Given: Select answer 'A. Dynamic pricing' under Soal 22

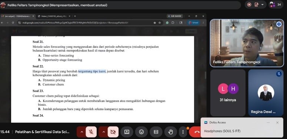Looking at the screenshot, I should [51, 80].
